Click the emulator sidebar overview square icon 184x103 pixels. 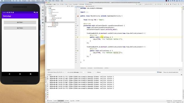pyautogui.click(x=43, y=35)
